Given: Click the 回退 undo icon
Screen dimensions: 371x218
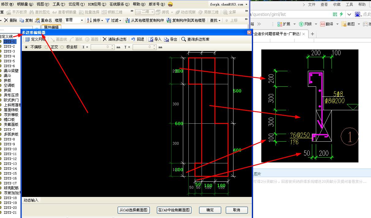Looking at the screenshot, I should 133,39.
